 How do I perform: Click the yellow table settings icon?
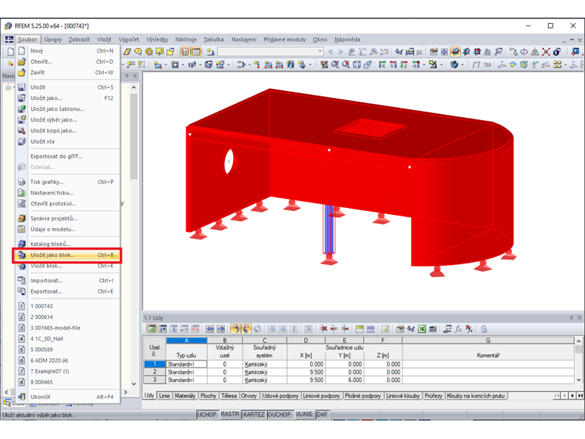[359, 329]
